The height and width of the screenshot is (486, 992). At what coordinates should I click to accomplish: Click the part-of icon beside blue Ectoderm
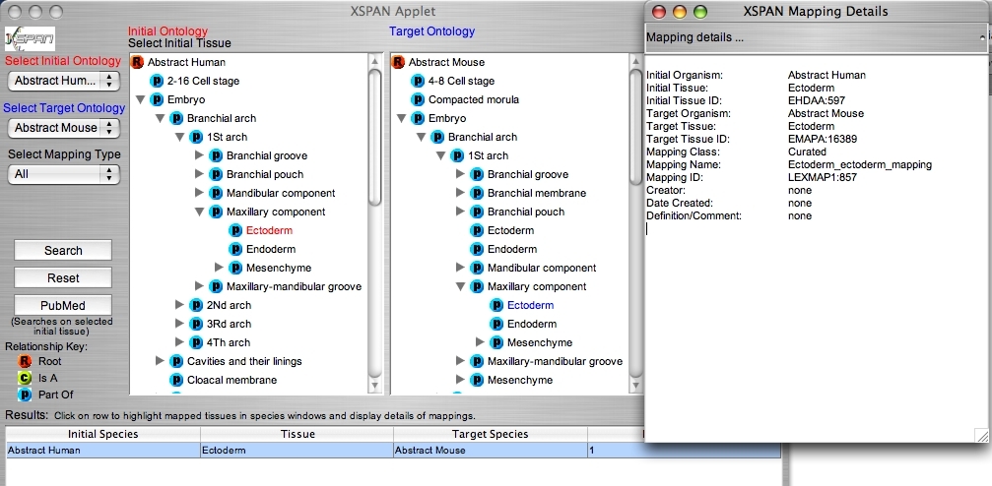point(496,305)
